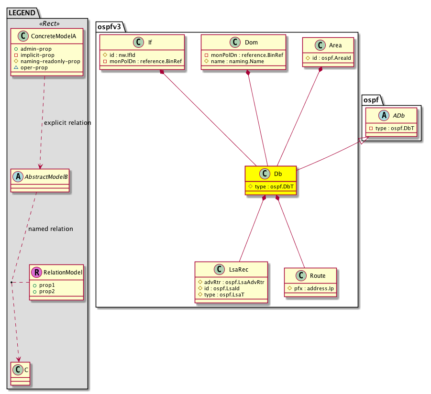
Task: Click the yellow highlighted Db class header
Action: point(271,174)
